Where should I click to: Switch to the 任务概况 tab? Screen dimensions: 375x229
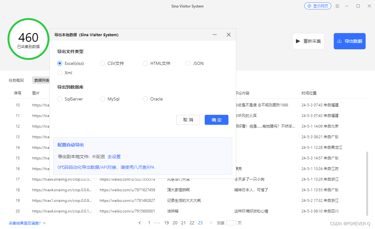pos(16,80)
